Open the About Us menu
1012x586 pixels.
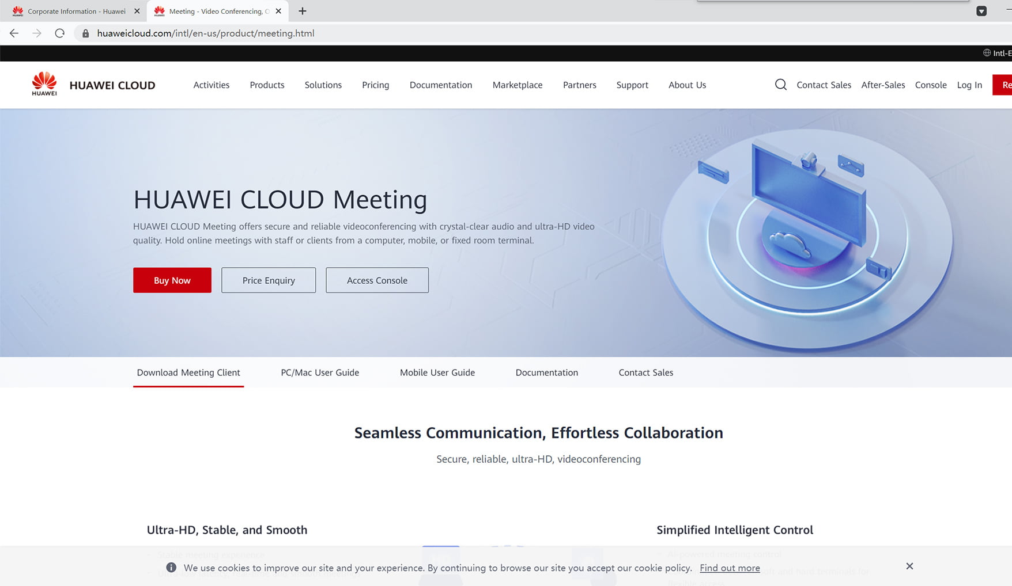point(688,85)
